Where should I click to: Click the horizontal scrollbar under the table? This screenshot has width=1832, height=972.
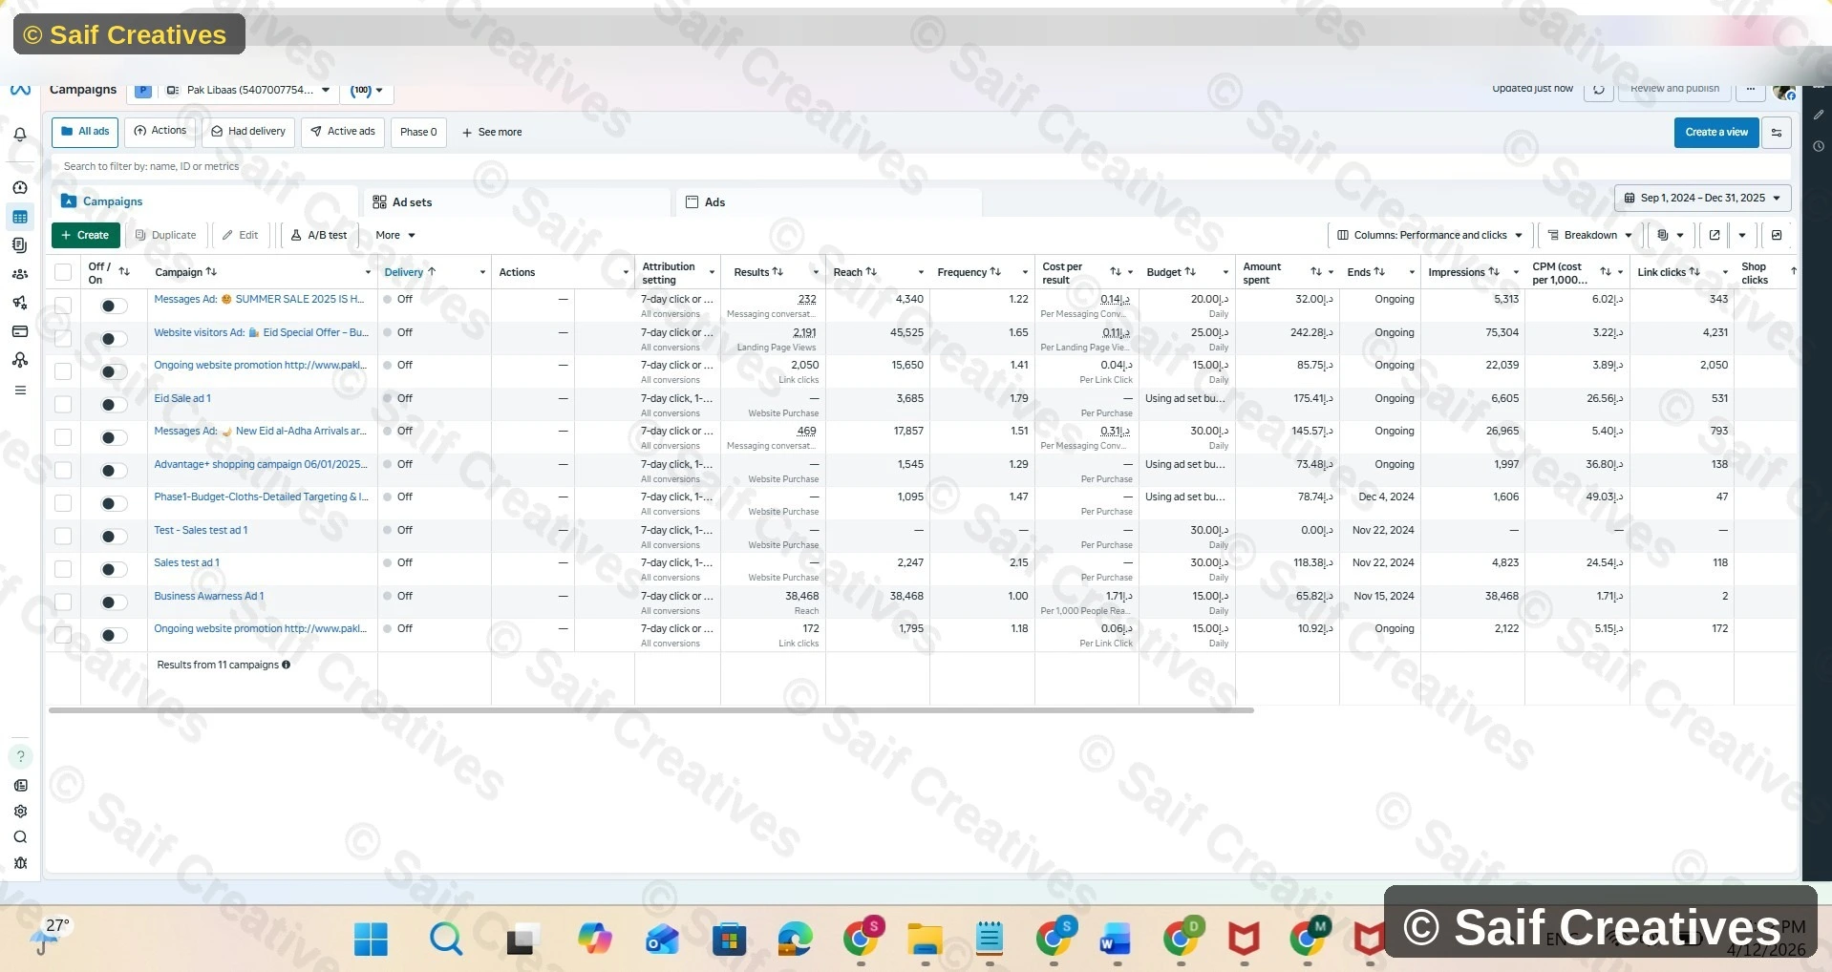point(650,710)
